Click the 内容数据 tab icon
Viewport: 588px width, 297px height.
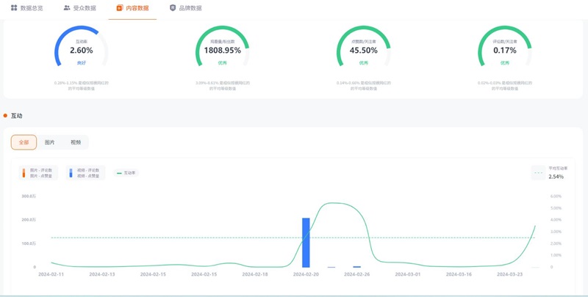120,8
